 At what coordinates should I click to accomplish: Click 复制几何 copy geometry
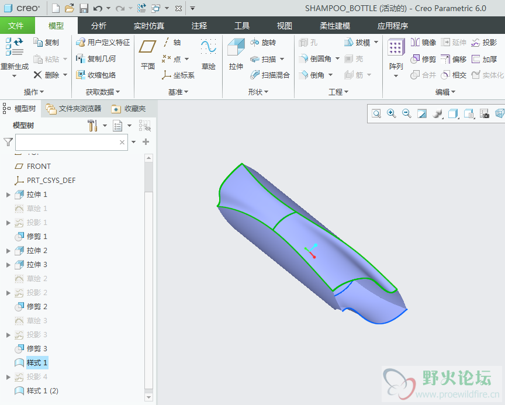click(96, 58)
